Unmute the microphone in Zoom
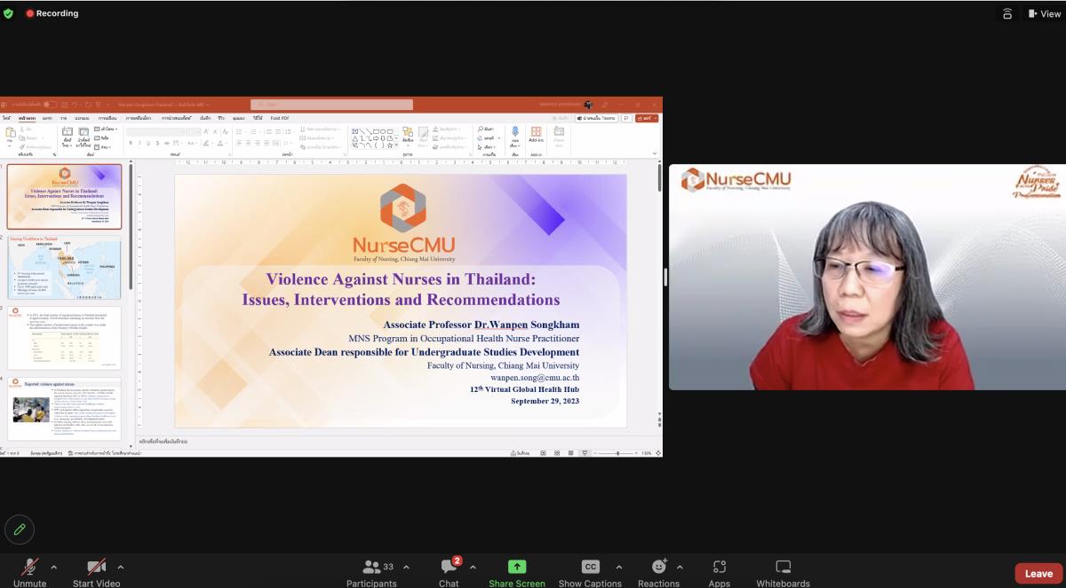Image resolution: width=1066 pixels, height=588 pixels. click(x=29, y=572)
